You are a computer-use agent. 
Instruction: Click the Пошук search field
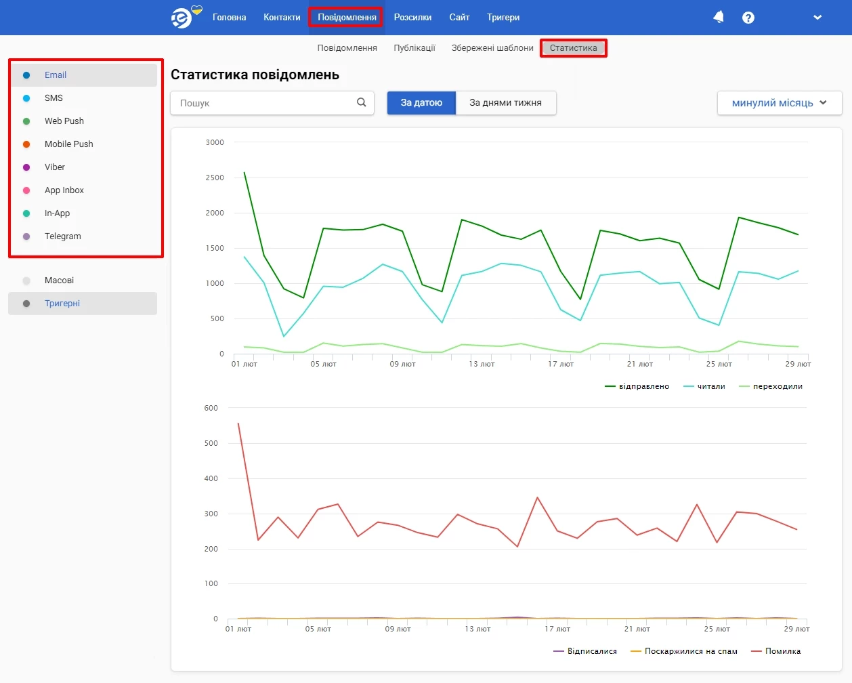click(x=264, y=103)
